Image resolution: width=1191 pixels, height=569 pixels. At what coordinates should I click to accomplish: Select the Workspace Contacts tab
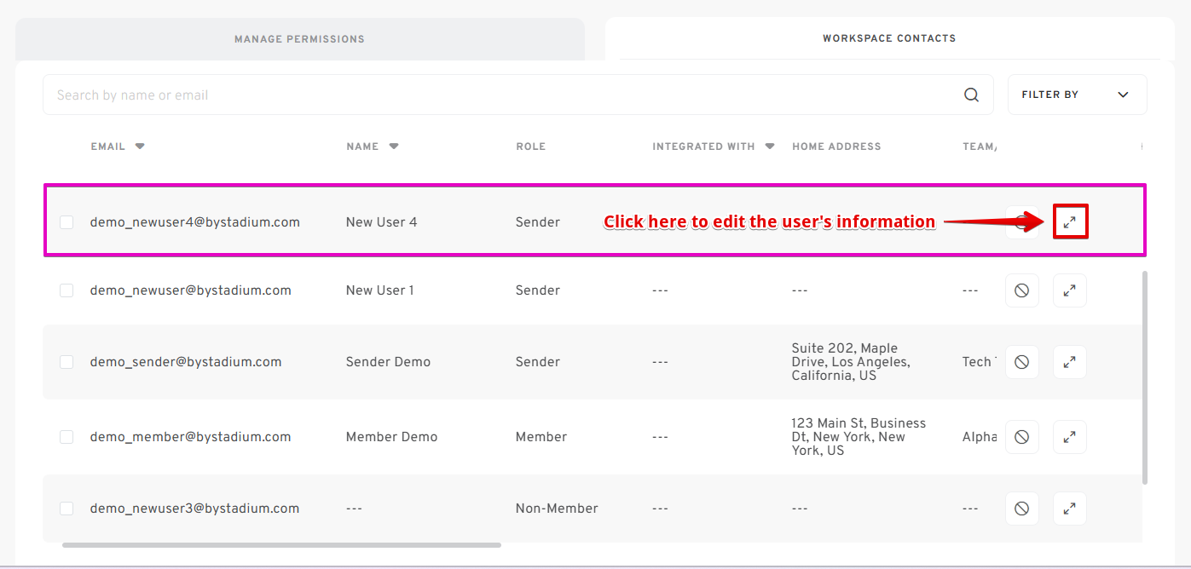coord(888,38)
